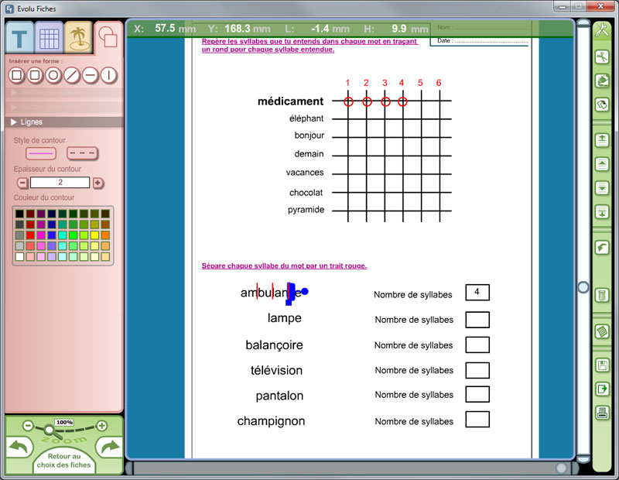
Task: Insert a rounded rectangle shape
Action: tap(34, 75)
